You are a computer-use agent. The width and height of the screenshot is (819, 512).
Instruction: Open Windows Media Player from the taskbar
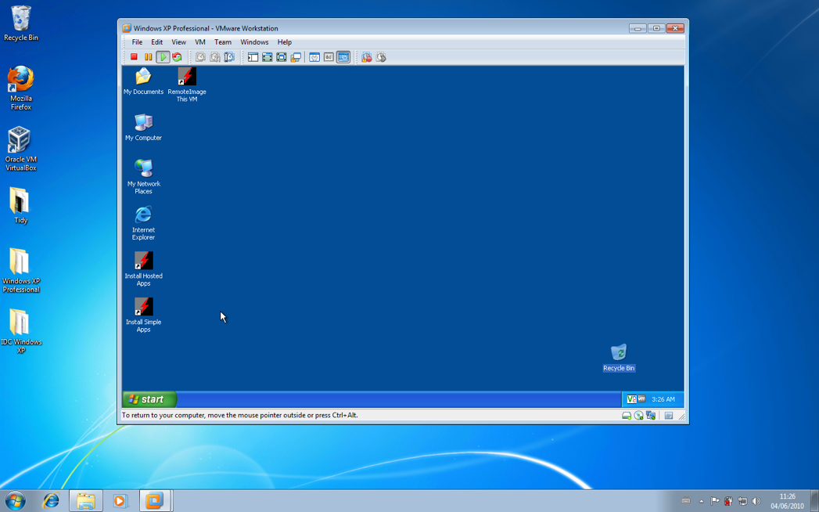point(120,501)
